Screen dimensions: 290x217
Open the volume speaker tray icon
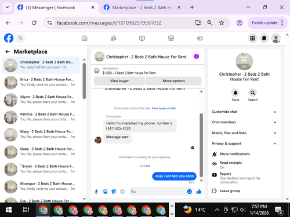tap(243, 209)
